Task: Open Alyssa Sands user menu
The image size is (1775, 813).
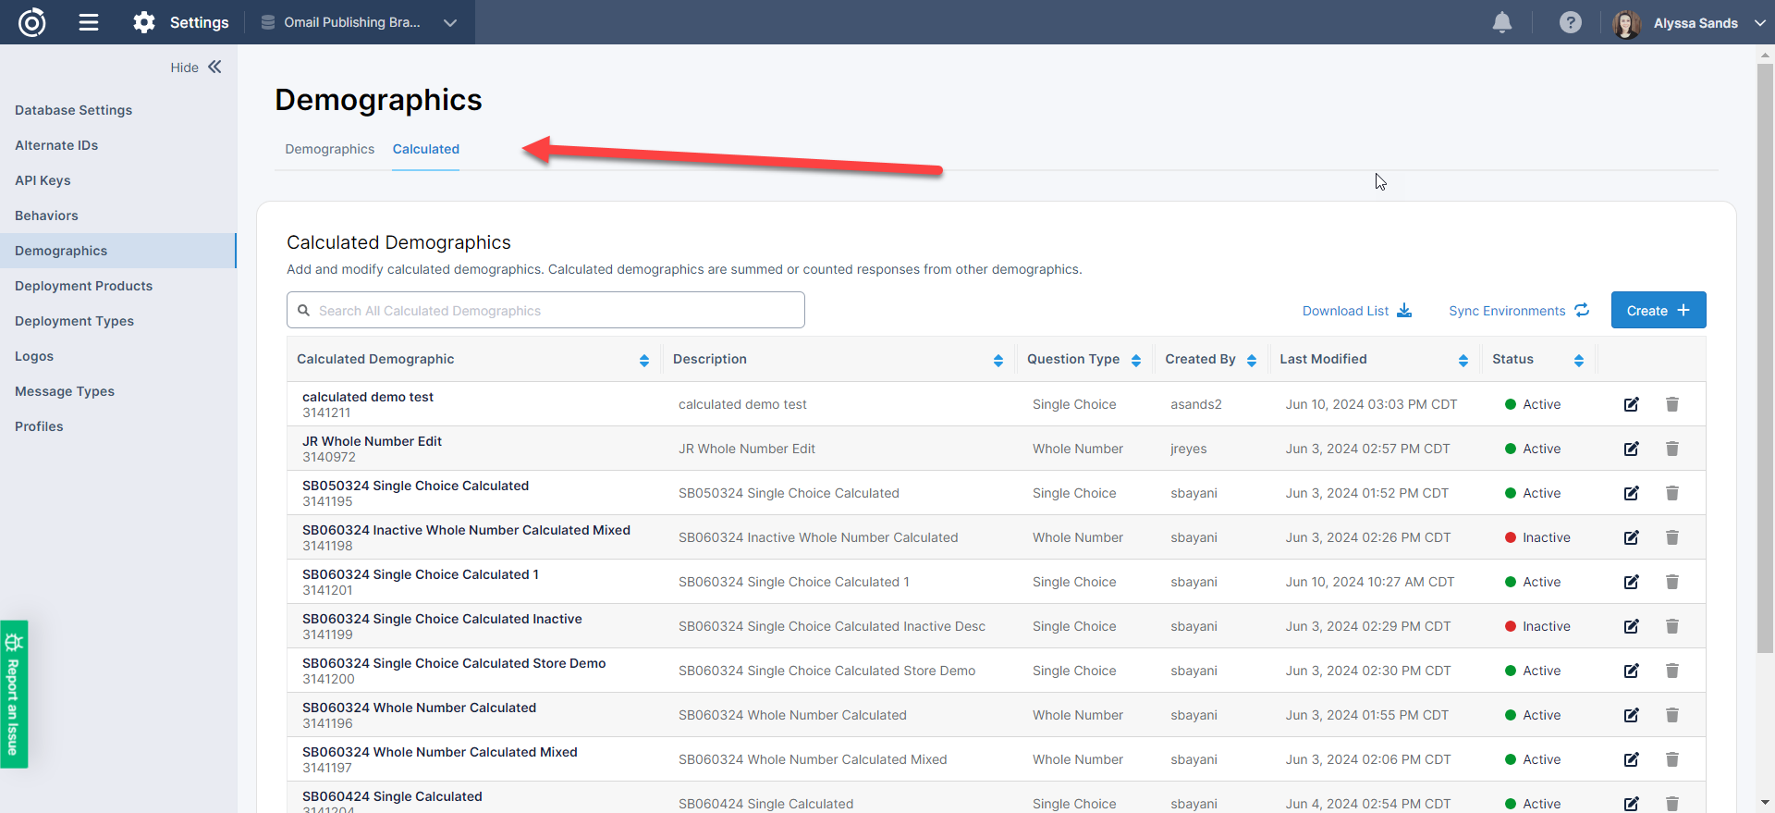Action: (x=1690, y=22)
